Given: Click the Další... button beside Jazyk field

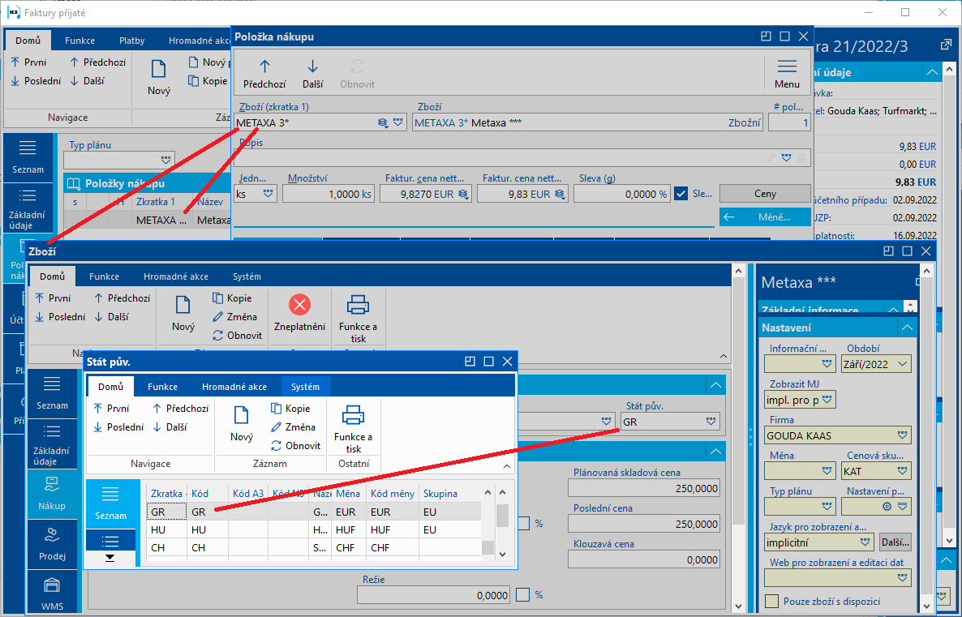Looking at the screenshot, I should (895, 542).
